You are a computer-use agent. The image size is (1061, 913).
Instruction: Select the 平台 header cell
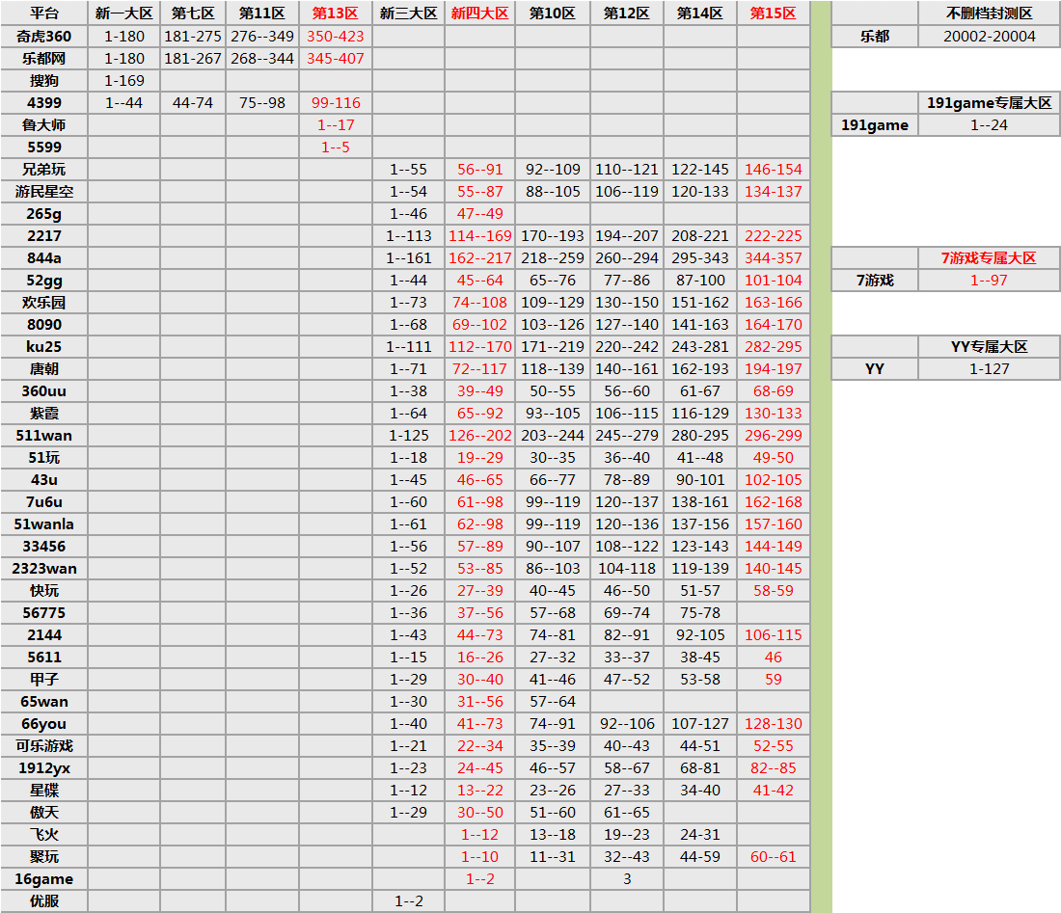tap(44, 13)
